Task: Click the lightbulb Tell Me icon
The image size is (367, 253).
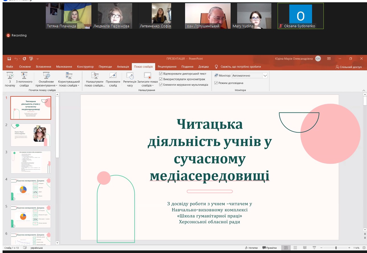Action: tap(216, 67)
